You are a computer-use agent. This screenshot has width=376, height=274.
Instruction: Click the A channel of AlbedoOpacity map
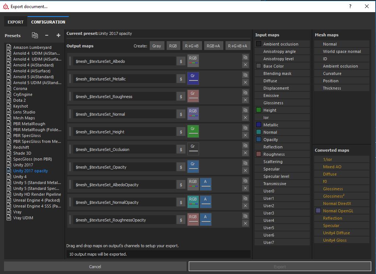point(206,184)
